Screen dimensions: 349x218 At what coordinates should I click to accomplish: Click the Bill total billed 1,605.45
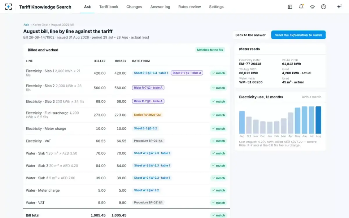98,215
